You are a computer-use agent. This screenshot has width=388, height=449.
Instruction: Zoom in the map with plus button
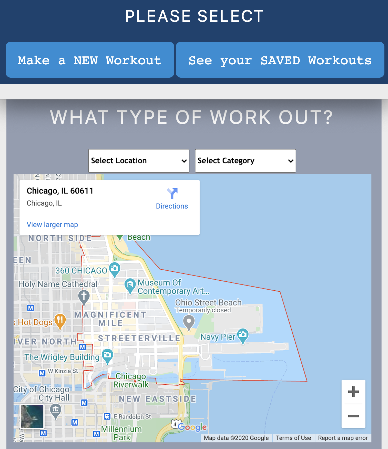click(353, 392)
